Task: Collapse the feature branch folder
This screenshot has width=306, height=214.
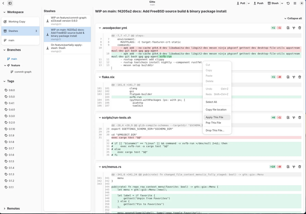Action: [5, 66]
